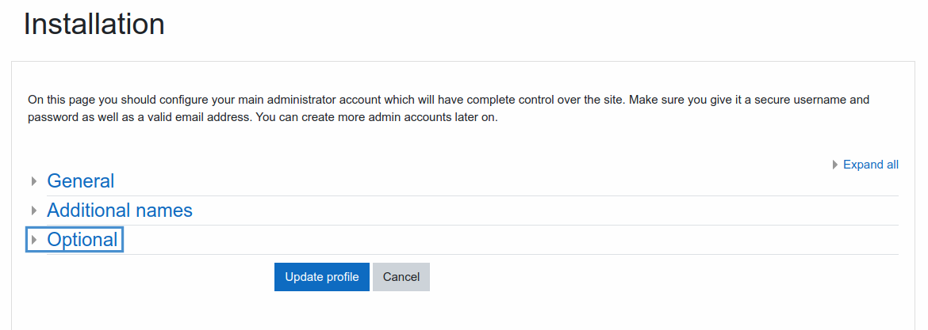Click the blue Additional names text
Screen dimensions: 928x330
tap(120, 211)
